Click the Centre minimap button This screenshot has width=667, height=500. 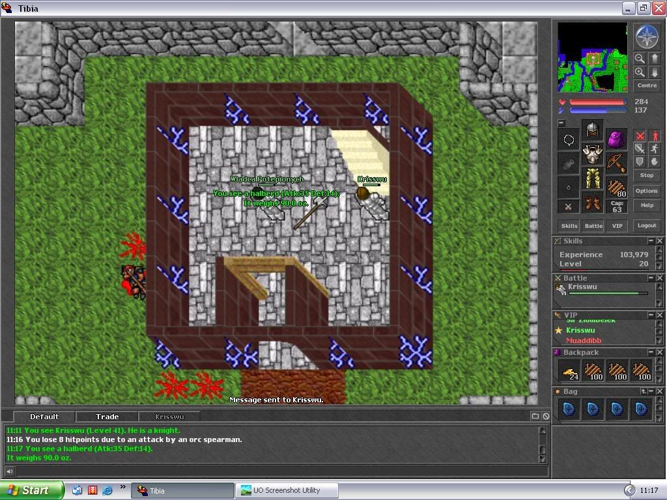coord(647,85)
